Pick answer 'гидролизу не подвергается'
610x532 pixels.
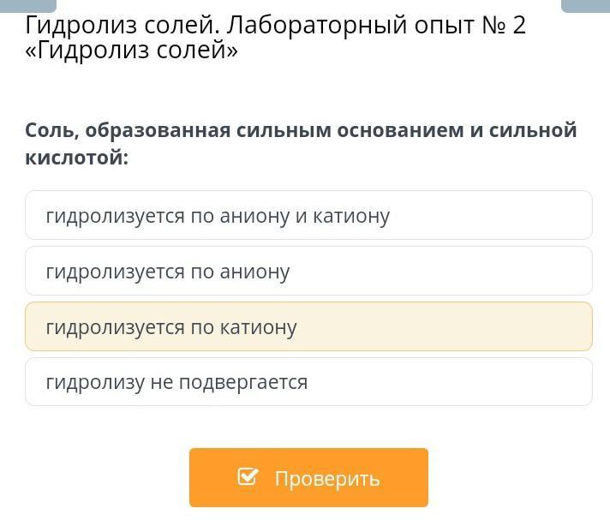click(x=176, y=382)
